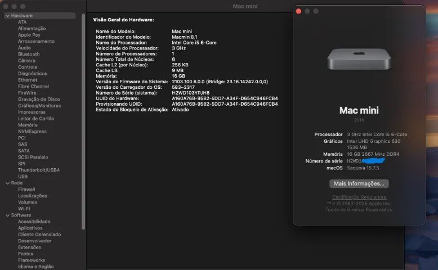
Task: Select Ethernet in the sidebar
Action: pyautogui.click(x=28, y=80)
